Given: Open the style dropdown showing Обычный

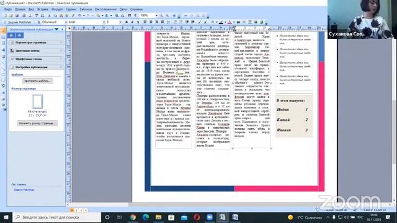Looking at the screenshot, I should (66, 22).
